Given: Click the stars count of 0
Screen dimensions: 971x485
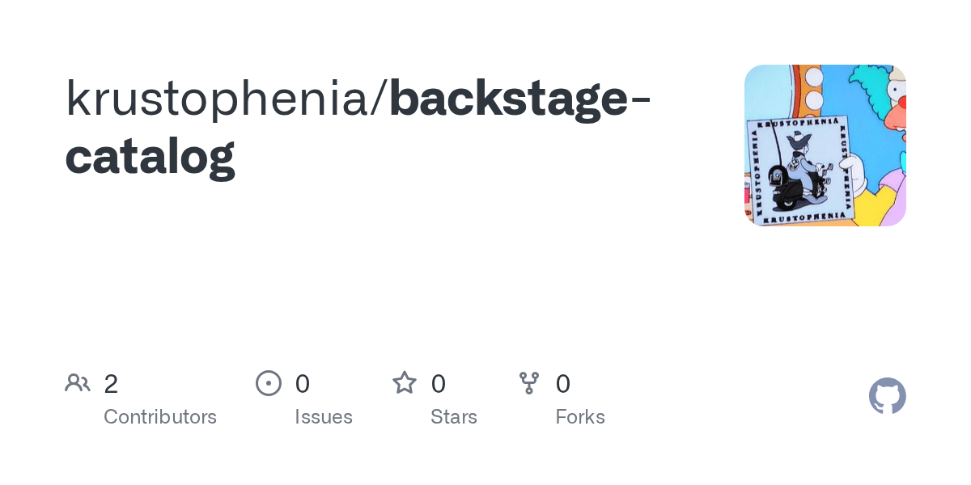Looking at the screenshot, I should click(438, 384).
